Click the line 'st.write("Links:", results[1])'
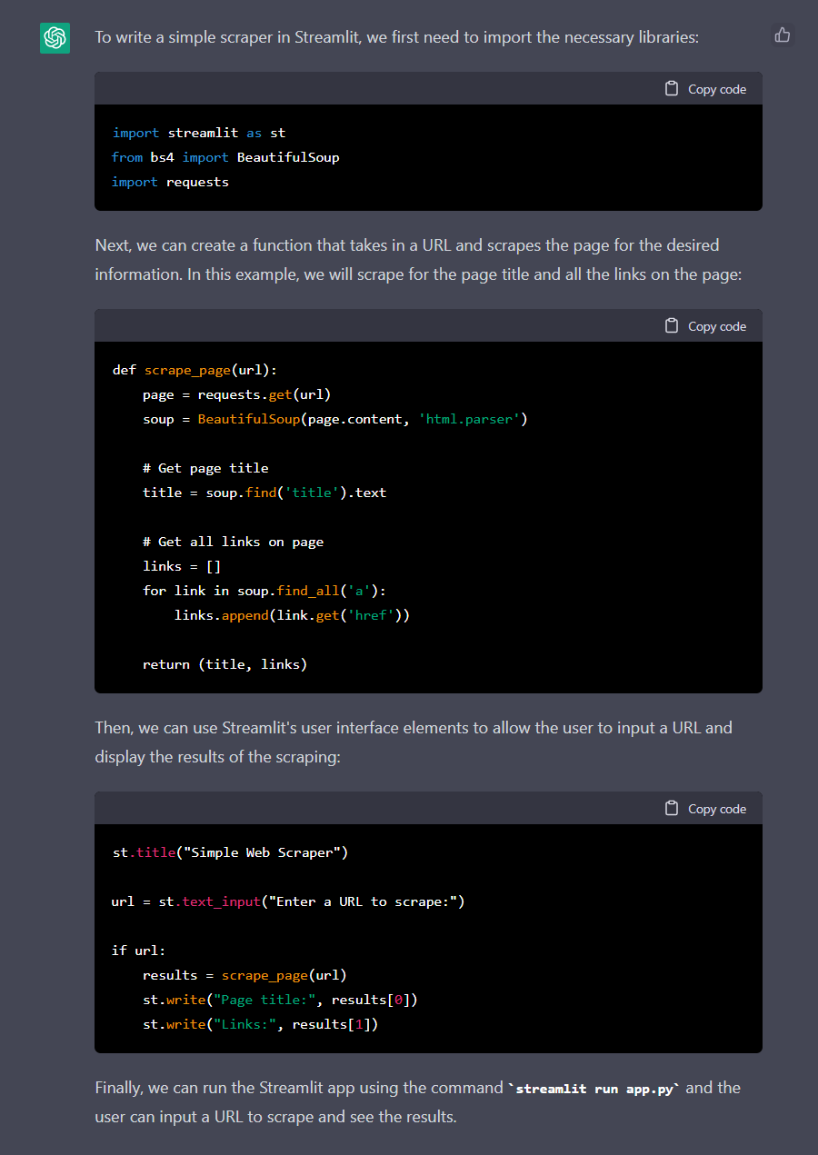The width and height of the screenshot is (818, 1155). point(261,1024)
